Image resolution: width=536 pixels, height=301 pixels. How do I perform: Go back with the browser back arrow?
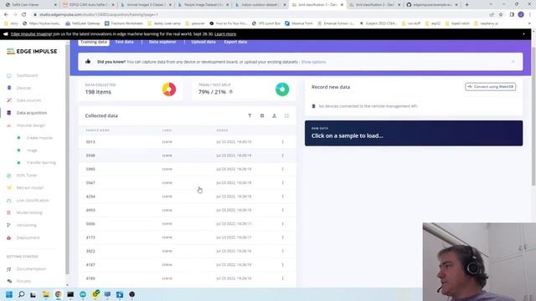6,15
